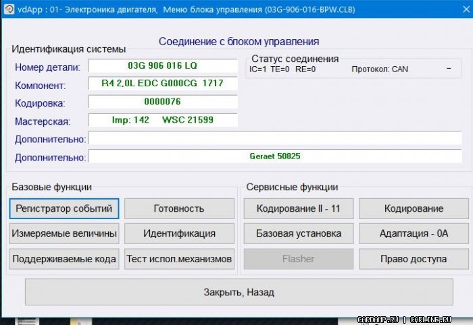Click the Право доступа button

click(414, 259)
